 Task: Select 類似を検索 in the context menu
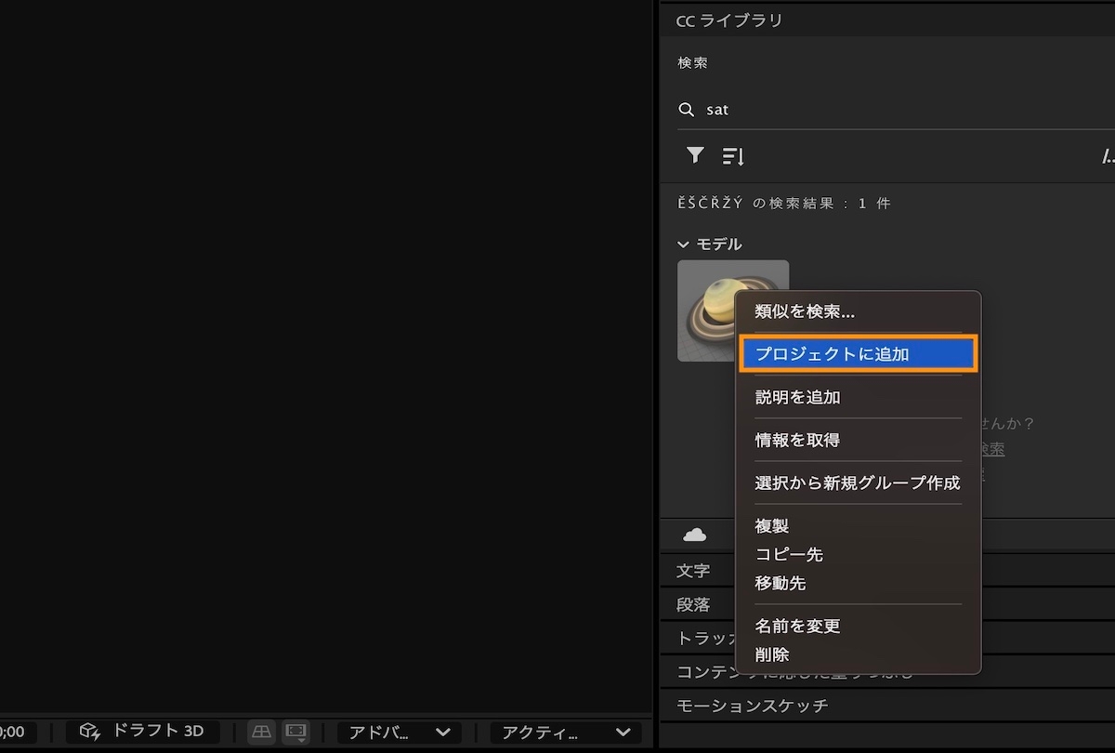(x=802, y=310)
